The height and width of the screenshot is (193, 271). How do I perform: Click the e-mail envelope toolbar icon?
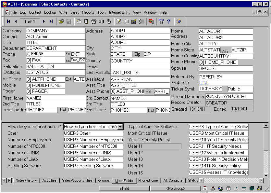(134, 21)
